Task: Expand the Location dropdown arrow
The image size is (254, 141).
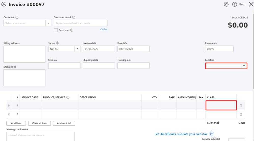Action: pos(244,66)
